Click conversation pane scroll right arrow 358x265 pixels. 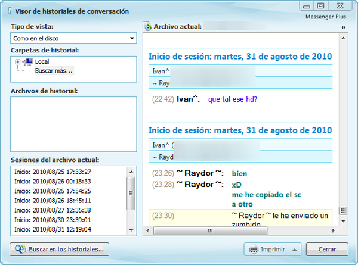click(x=334, y=231)
